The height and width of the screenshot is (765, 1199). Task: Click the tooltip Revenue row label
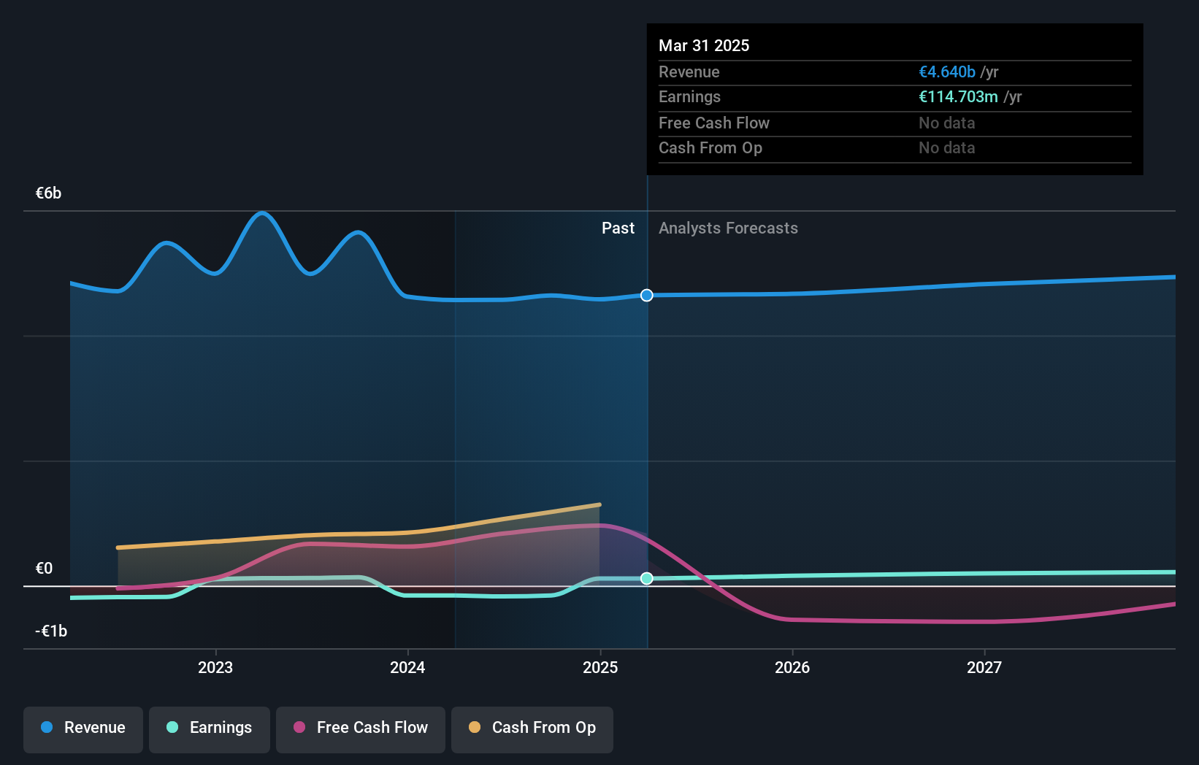[689, 72]
